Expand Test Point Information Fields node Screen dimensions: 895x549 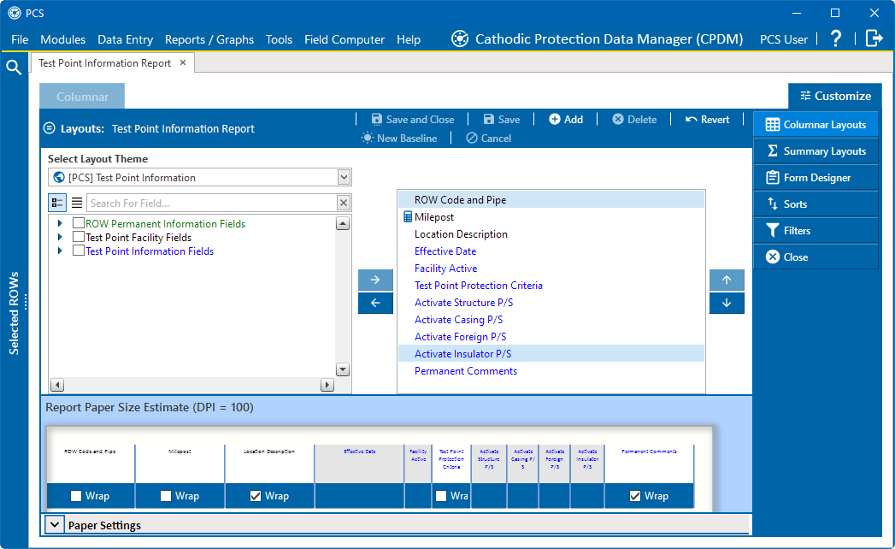point(60,251)
